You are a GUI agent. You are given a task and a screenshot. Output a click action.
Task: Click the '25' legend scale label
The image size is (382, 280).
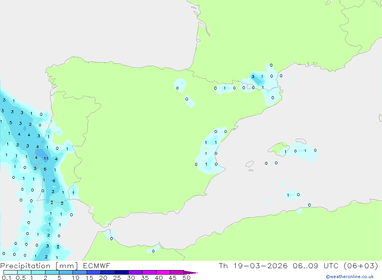(117, 278)
